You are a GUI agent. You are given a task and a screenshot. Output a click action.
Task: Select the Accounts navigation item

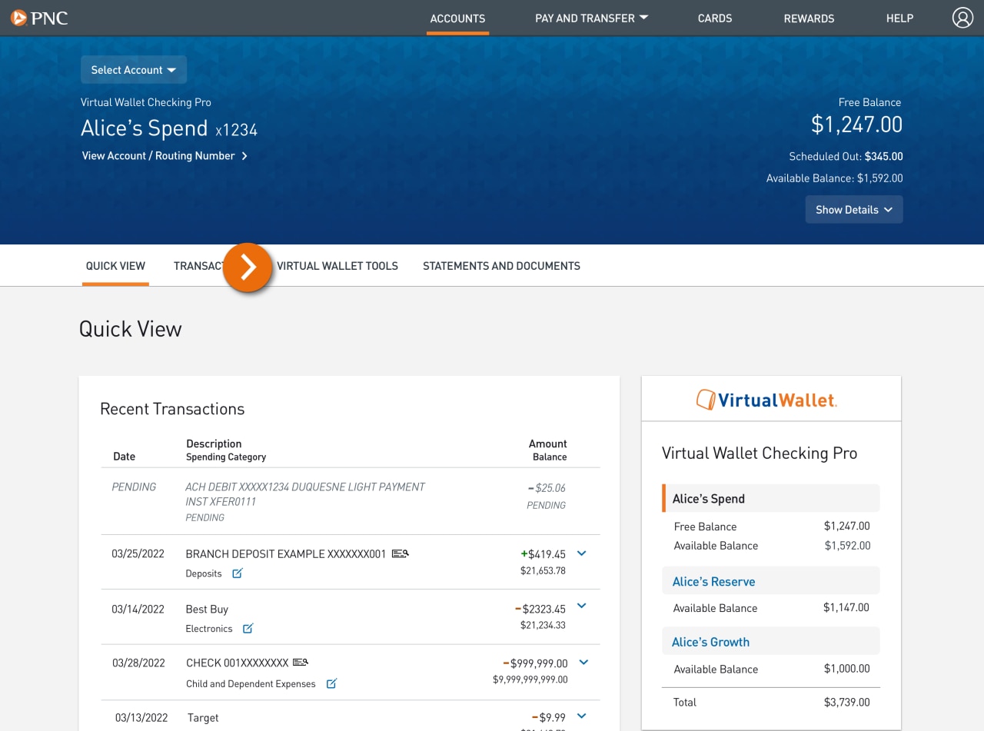(457, 18)
